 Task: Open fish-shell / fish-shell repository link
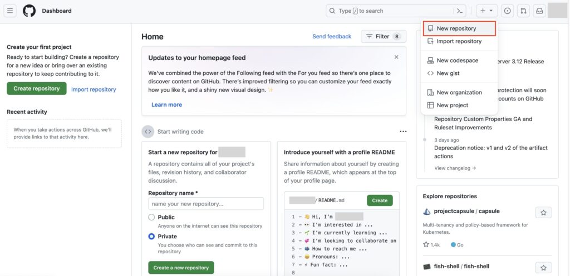461,266
